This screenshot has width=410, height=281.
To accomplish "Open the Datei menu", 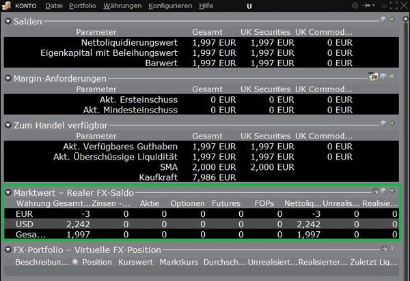I will point(54,5).
